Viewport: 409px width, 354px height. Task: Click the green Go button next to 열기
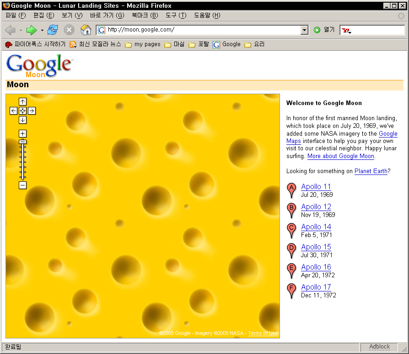coord(317,30)
